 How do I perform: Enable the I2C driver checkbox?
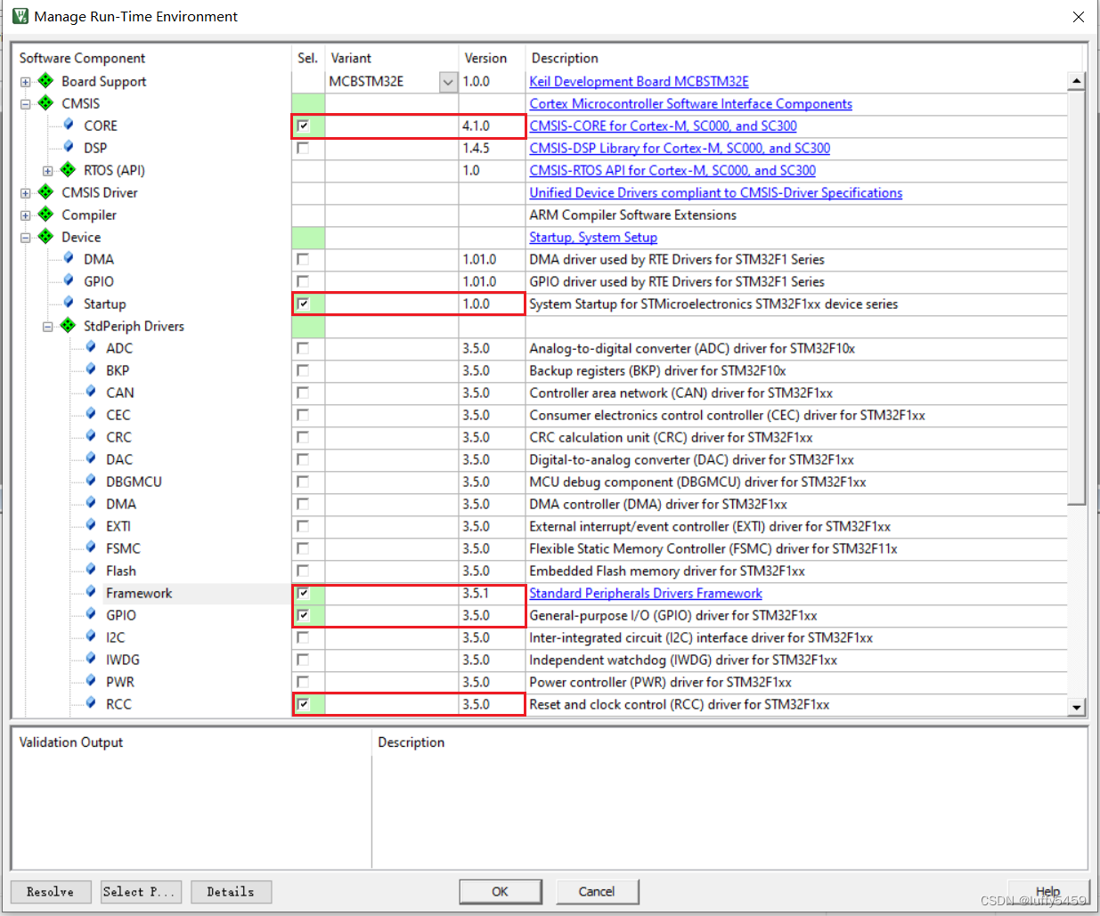coord(303,637)
